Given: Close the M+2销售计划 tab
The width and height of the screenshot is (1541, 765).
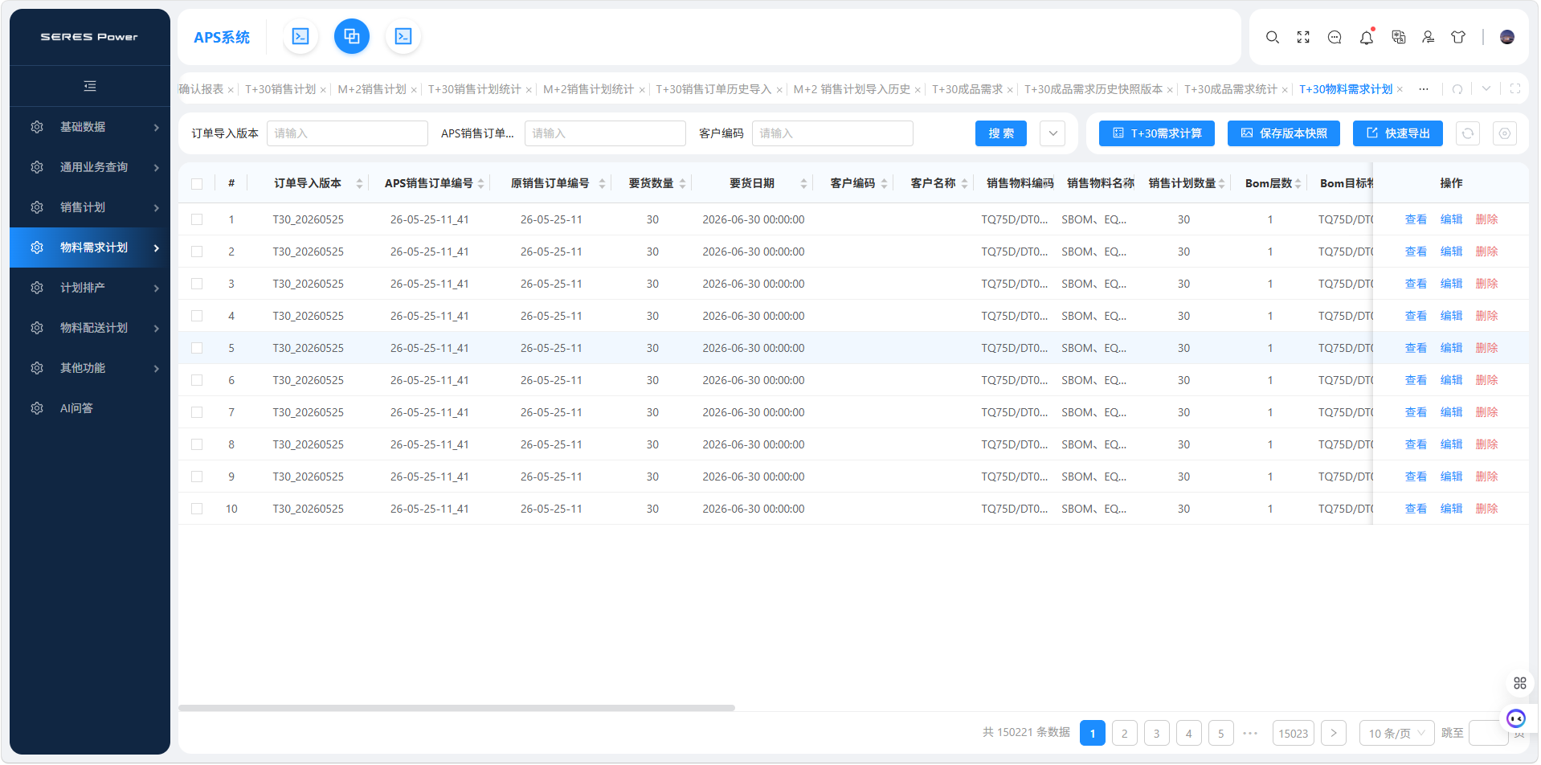Looking at the screenshot, I should [414, 90].
